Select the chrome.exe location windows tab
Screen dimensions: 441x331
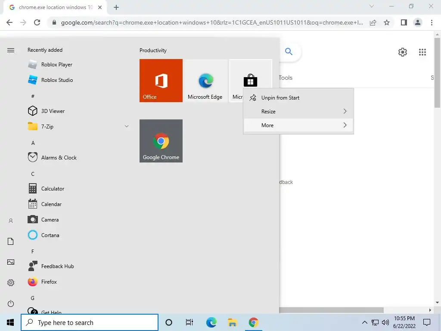pos(55,7)
